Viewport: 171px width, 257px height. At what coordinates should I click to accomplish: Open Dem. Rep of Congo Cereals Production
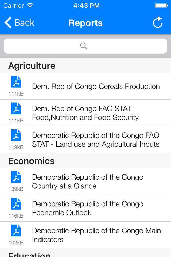[96, 86]
